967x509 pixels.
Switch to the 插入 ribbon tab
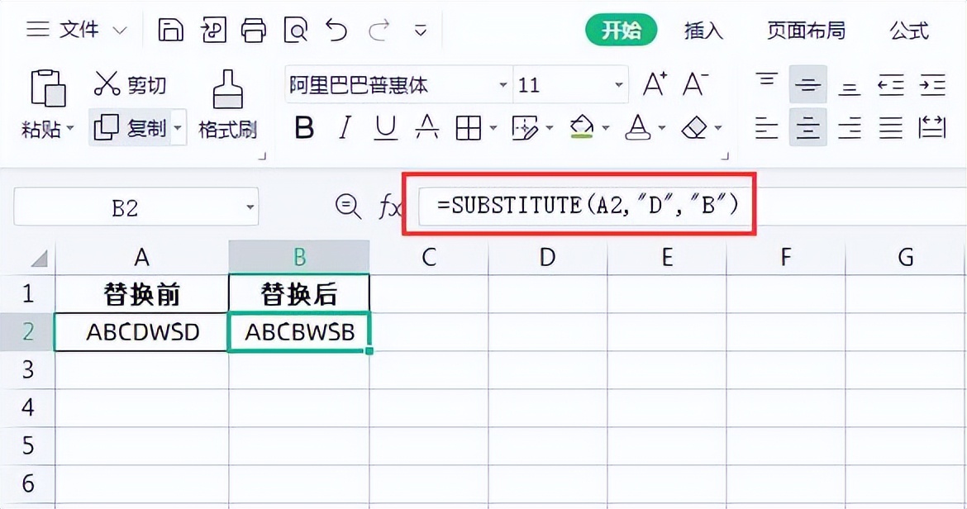pyautogui.click(x=702, y=30)
